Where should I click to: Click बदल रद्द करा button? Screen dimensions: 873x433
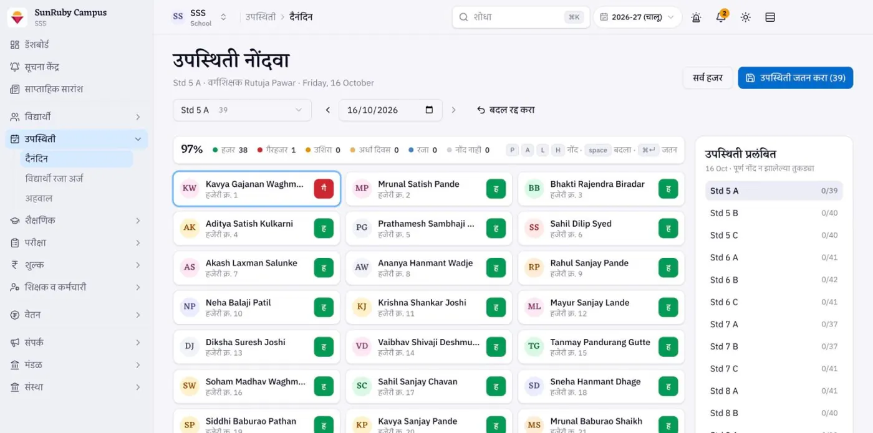click(x=506, y=110)
